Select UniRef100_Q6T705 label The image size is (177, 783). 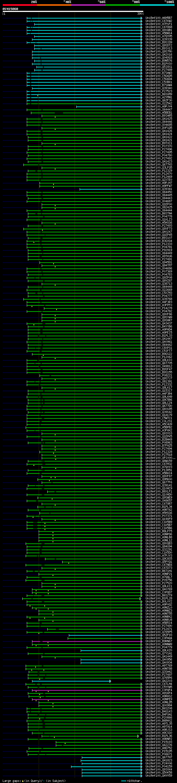point(159,363)
